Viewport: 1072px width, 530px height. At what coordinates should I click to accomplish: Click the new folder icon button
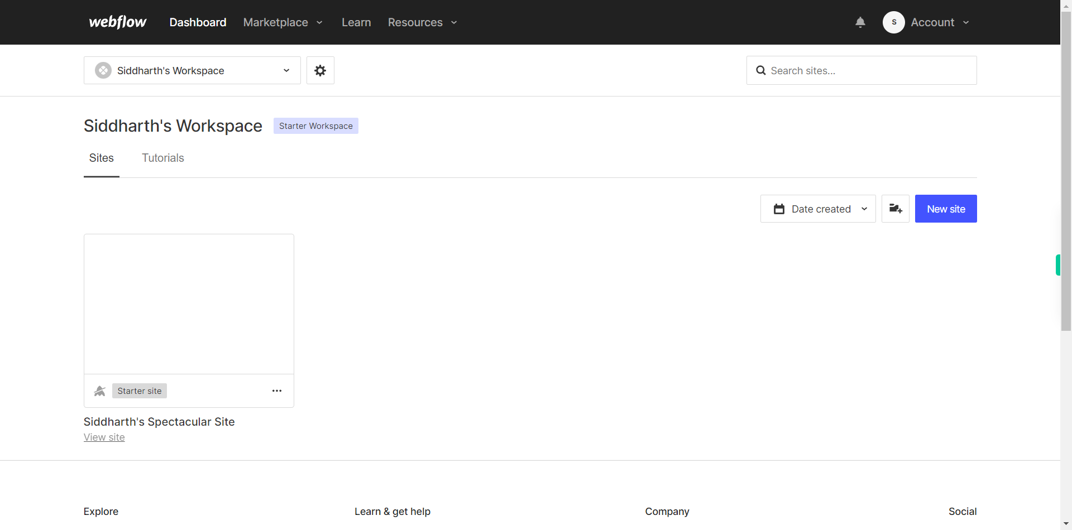[896, 209]
